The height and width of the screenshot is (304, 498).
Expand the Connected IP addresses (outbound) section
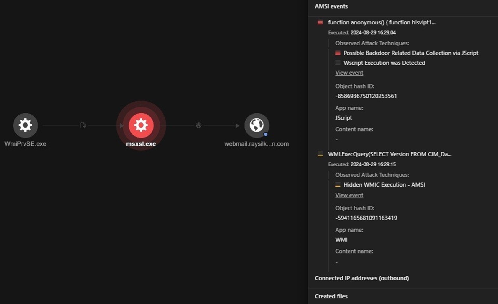361,278
